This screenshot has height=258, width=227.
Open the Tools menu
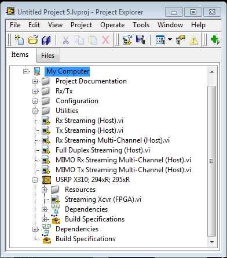(141, 25)
